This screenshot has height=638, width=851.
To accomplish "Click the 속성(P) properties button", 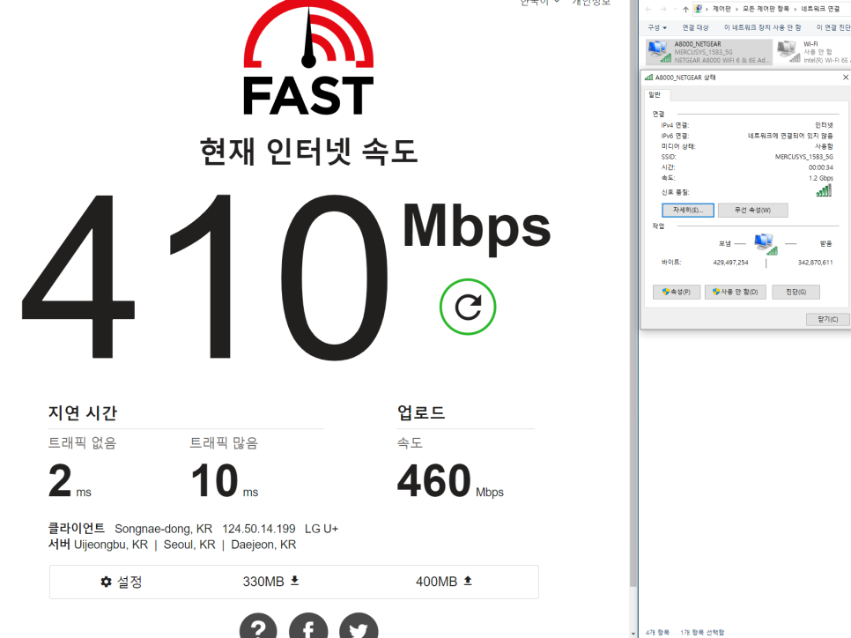I will click(676, 292).
